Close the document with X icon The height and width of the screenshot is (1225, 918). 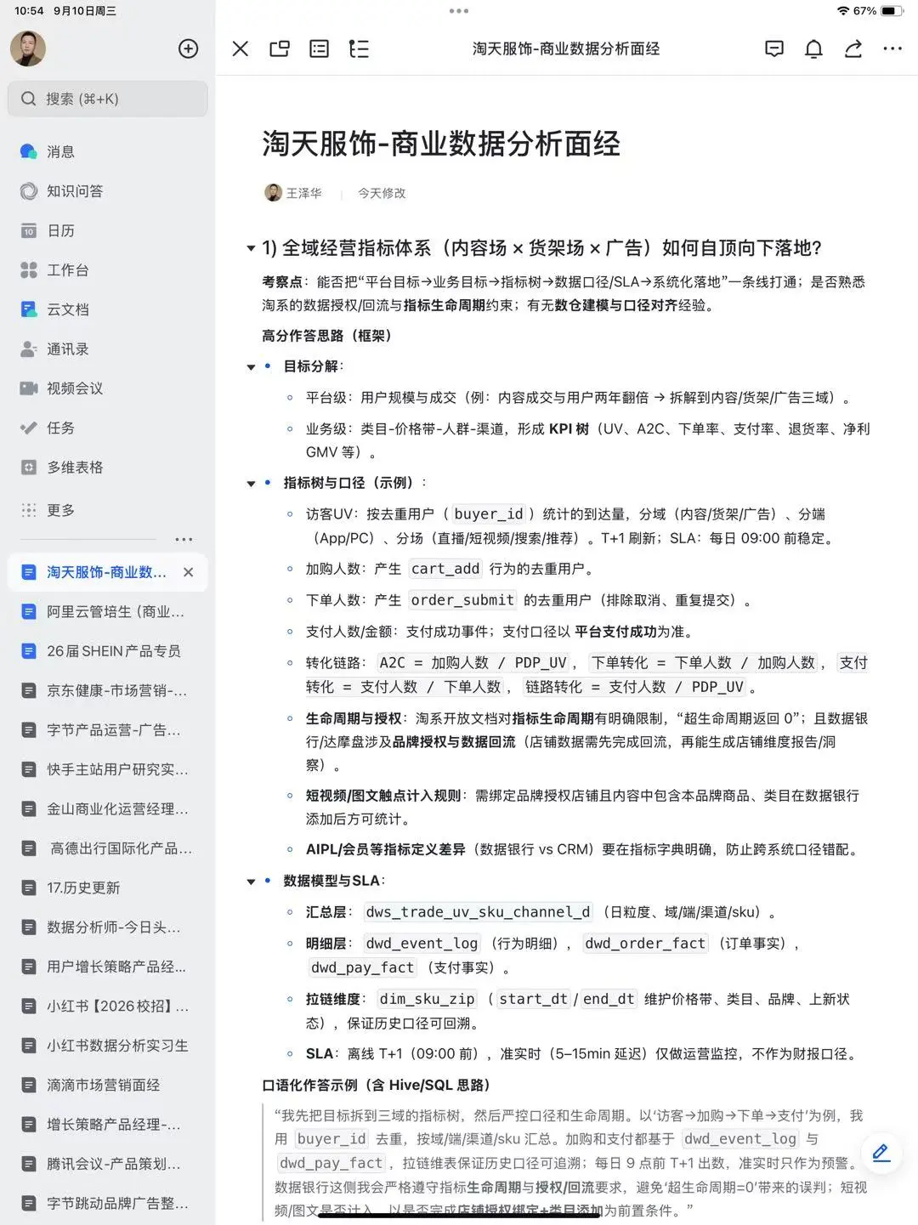coord(241,48)
